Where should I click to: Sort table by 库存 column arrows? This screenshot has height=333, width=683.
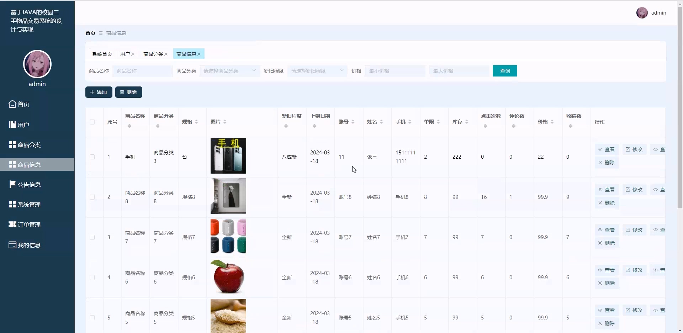(467, 122)
